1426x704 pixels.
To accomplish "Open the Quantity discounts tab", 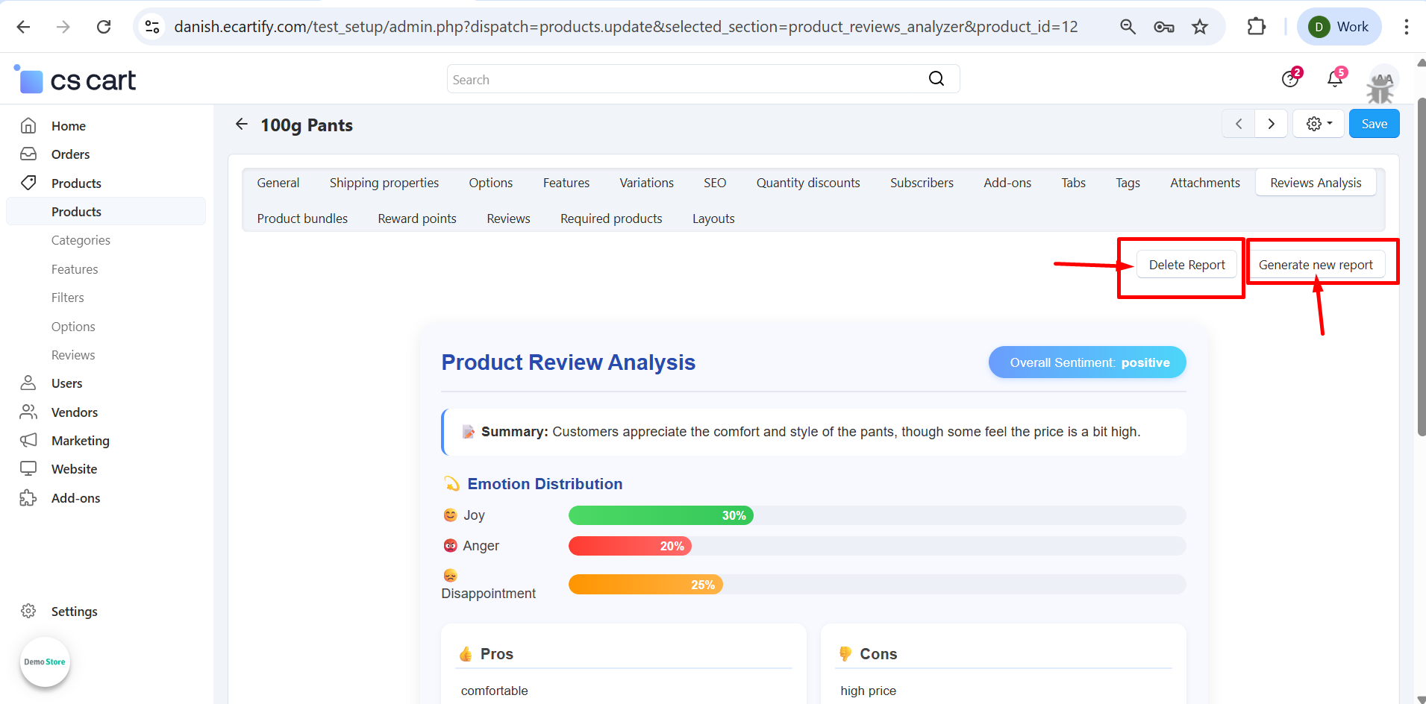I will 807,183.
